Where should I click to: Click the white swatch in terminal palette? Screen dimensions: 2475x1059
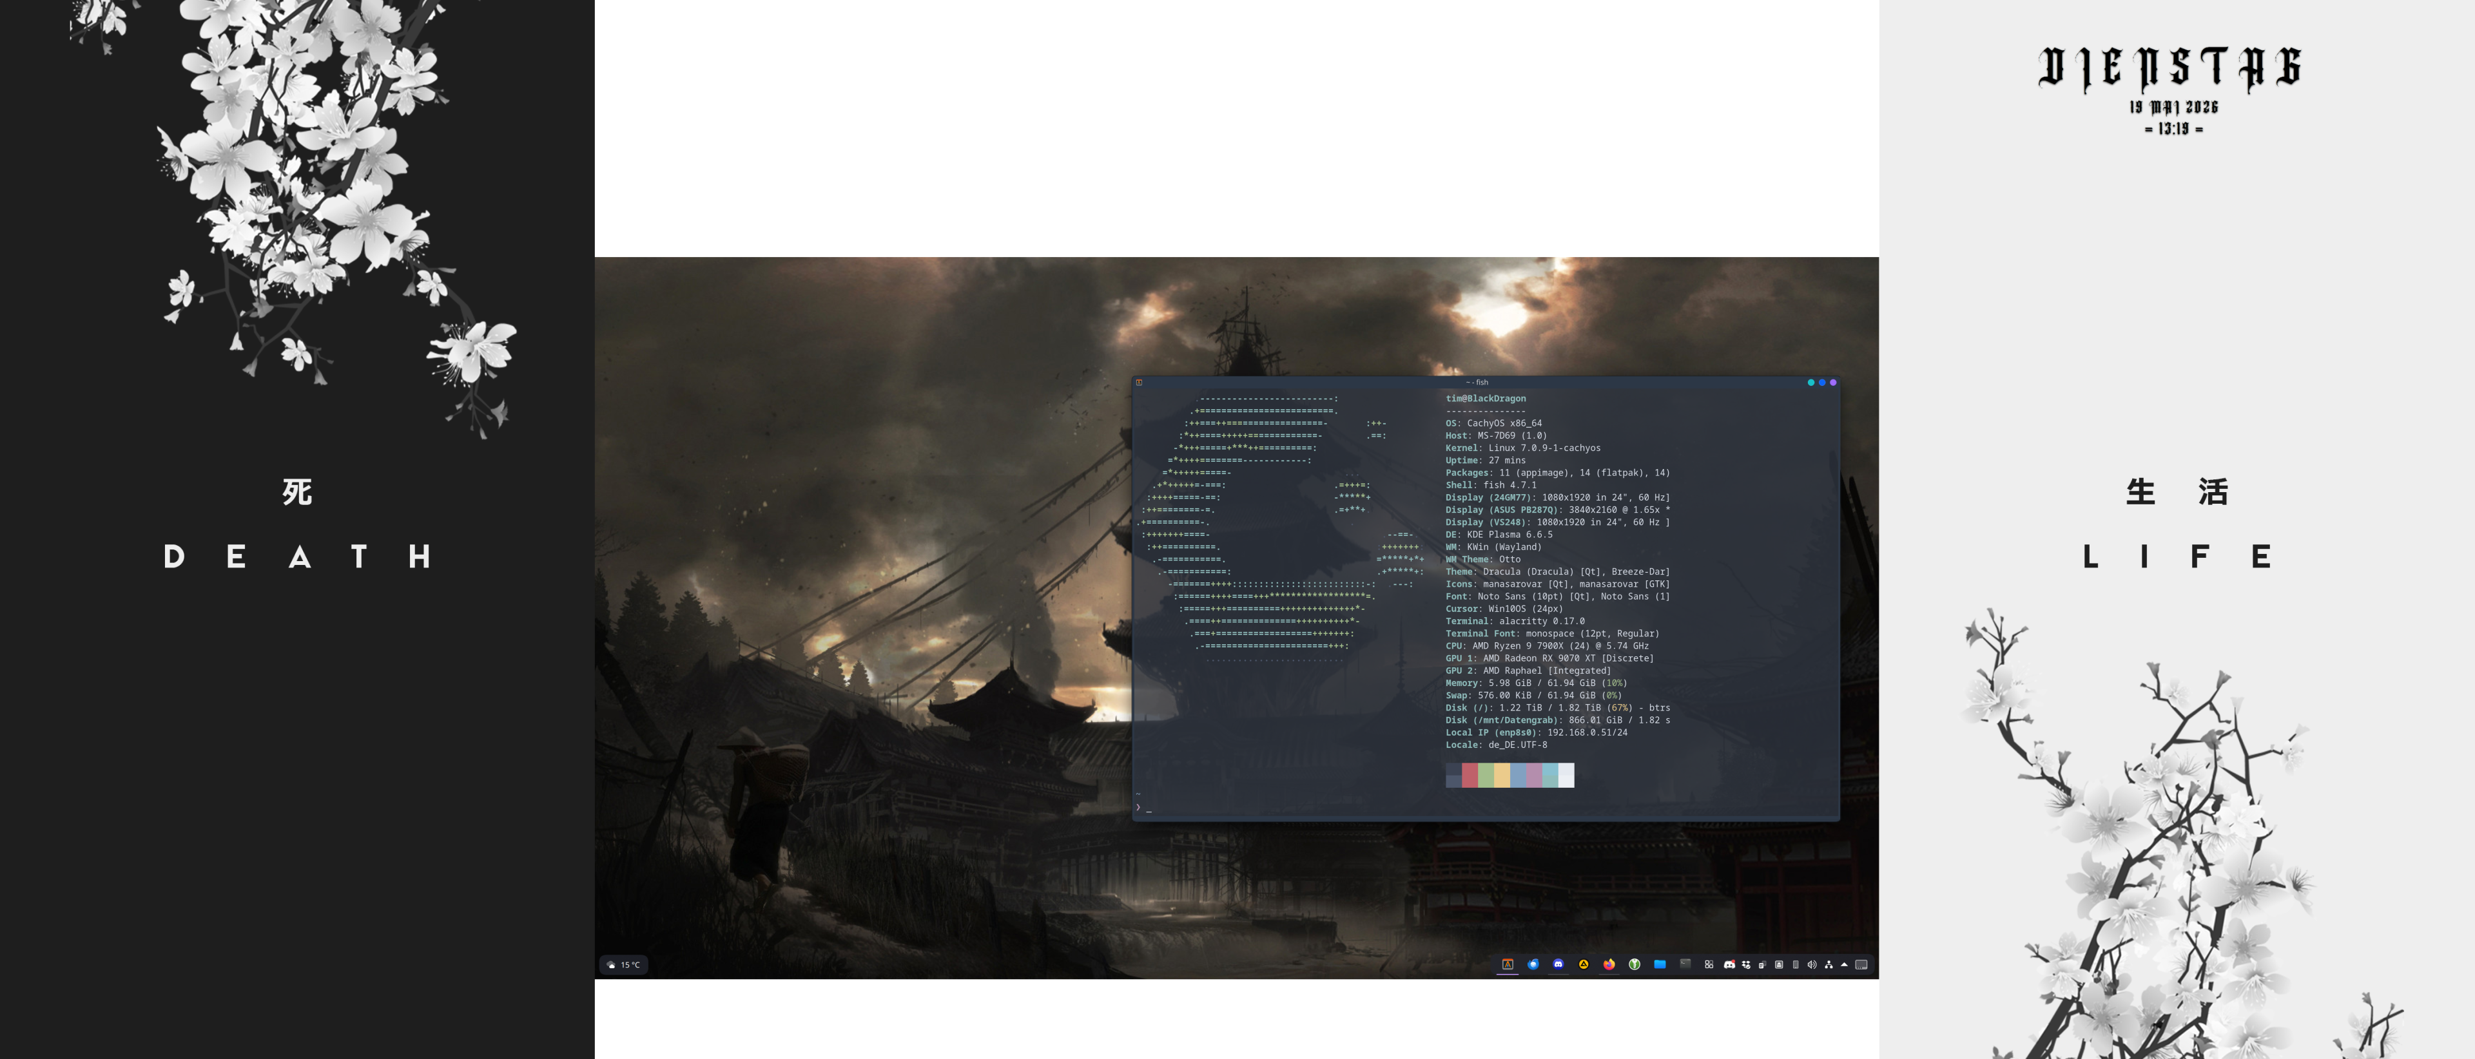click(x=1566, y=775)
